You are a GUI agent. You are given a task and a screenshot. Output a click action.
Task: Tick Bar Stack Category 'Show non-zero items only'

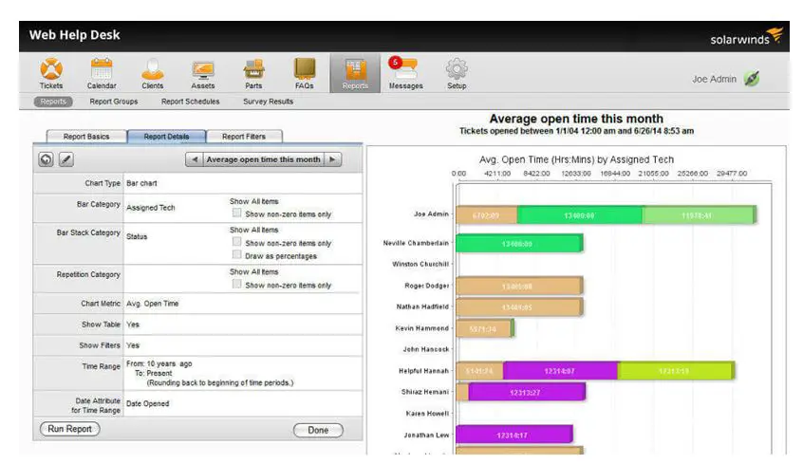pos(236,242)
